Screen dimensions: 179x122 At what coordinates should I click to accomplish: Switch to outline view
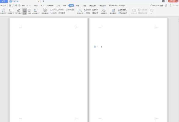(29, 11)
